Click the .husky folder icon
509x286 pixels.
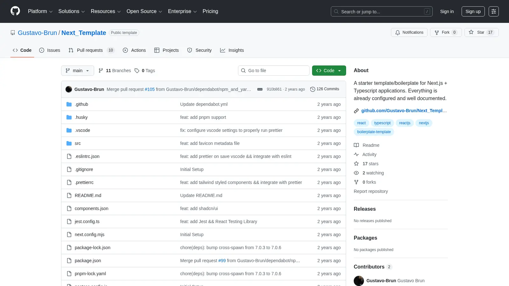pyautogui.click(x=69, y=117)
